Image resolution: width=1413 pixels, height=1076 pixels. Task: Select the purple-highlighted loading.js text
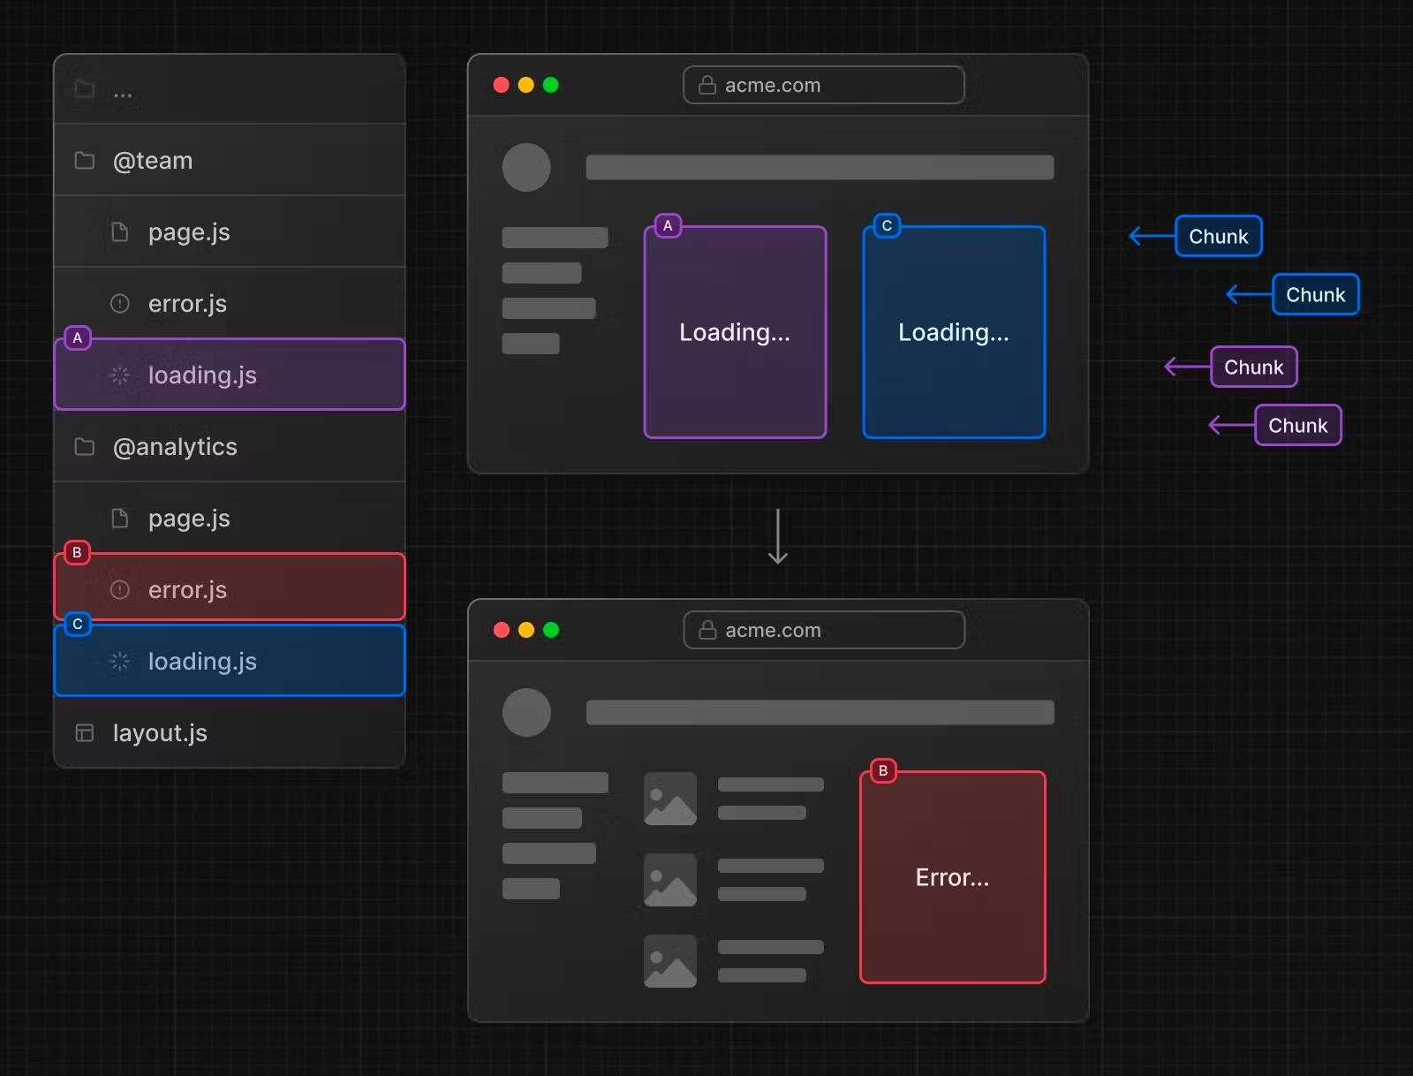pyautogui.click(x=202, y=375)
